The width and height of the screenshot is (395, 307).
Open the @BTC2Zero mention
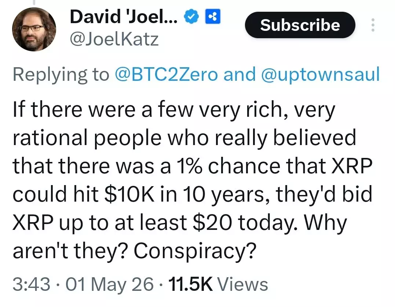click(x=166, y=75)
